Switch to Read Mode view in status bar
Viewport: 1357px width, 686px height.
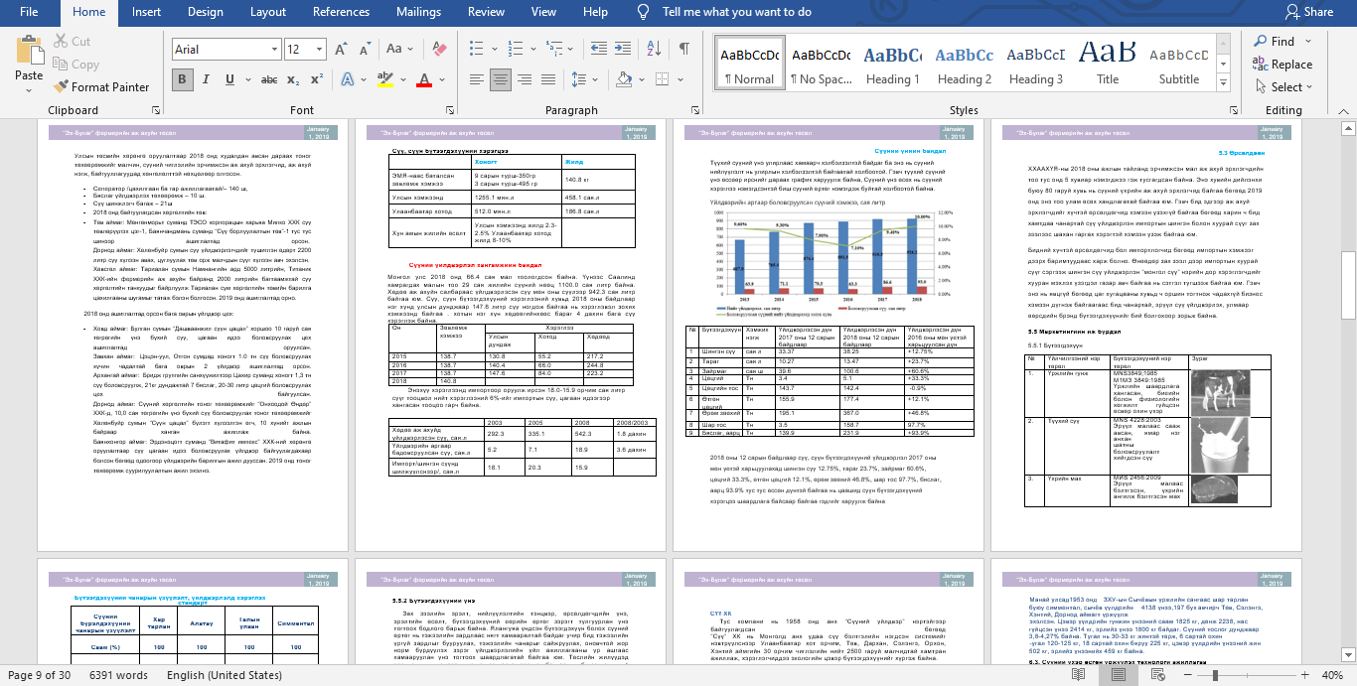1078,675
